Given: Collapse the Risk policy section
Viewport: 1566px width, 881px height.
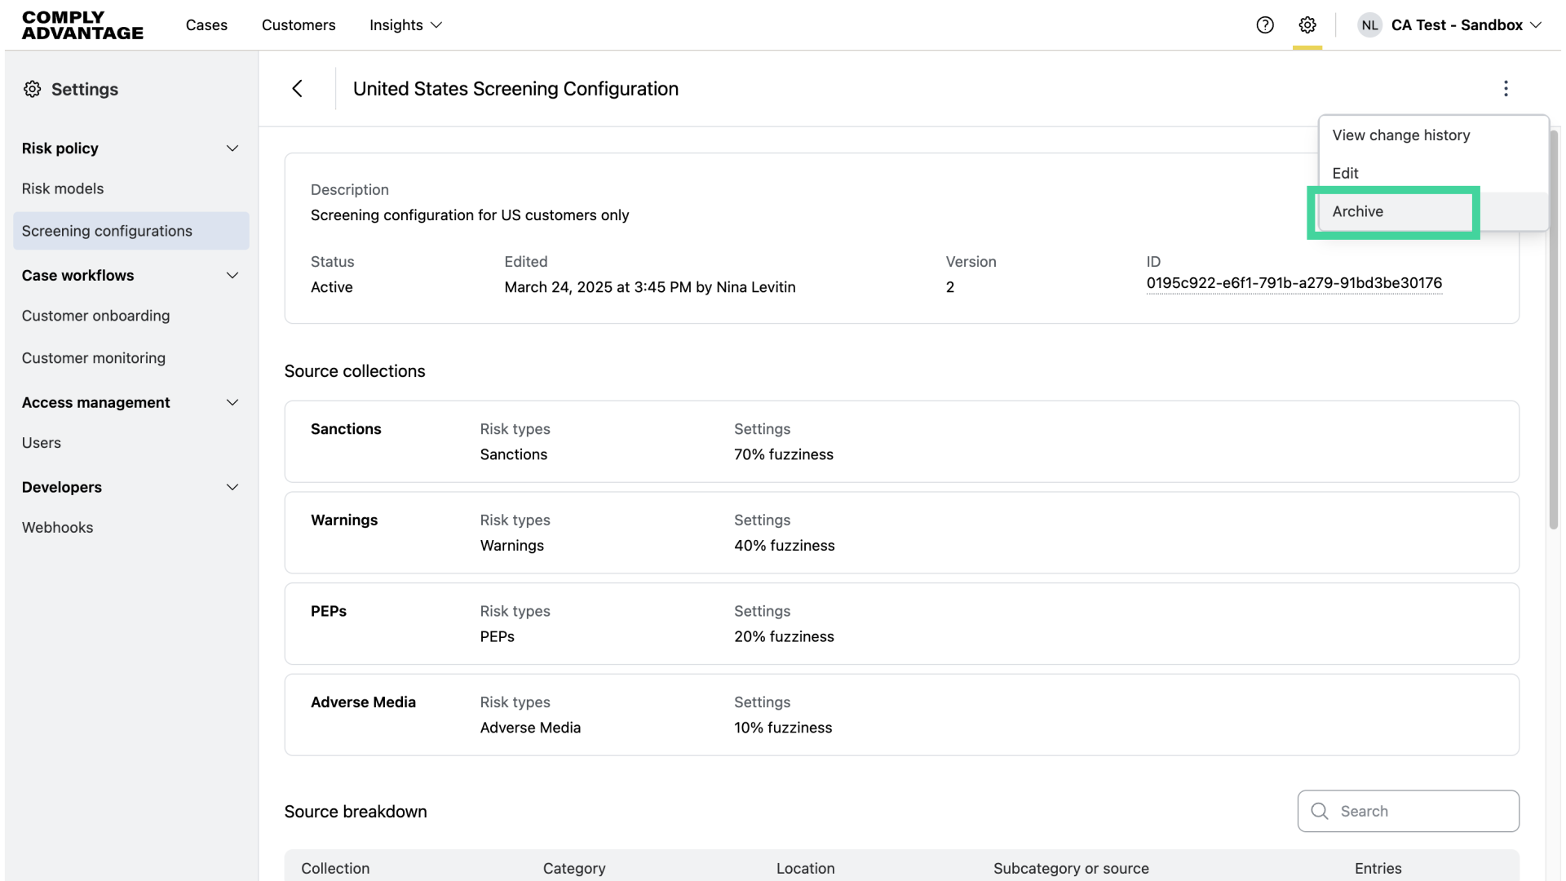Looking at the screenshot, I should [232, 148].
